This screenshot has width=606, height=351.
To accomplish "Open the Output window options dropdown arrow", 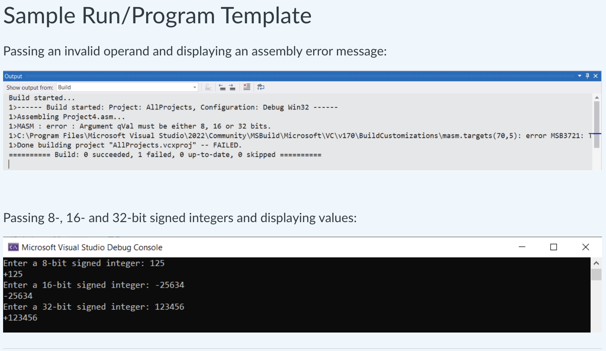I will pyautogui.click(x=580, y=76).
